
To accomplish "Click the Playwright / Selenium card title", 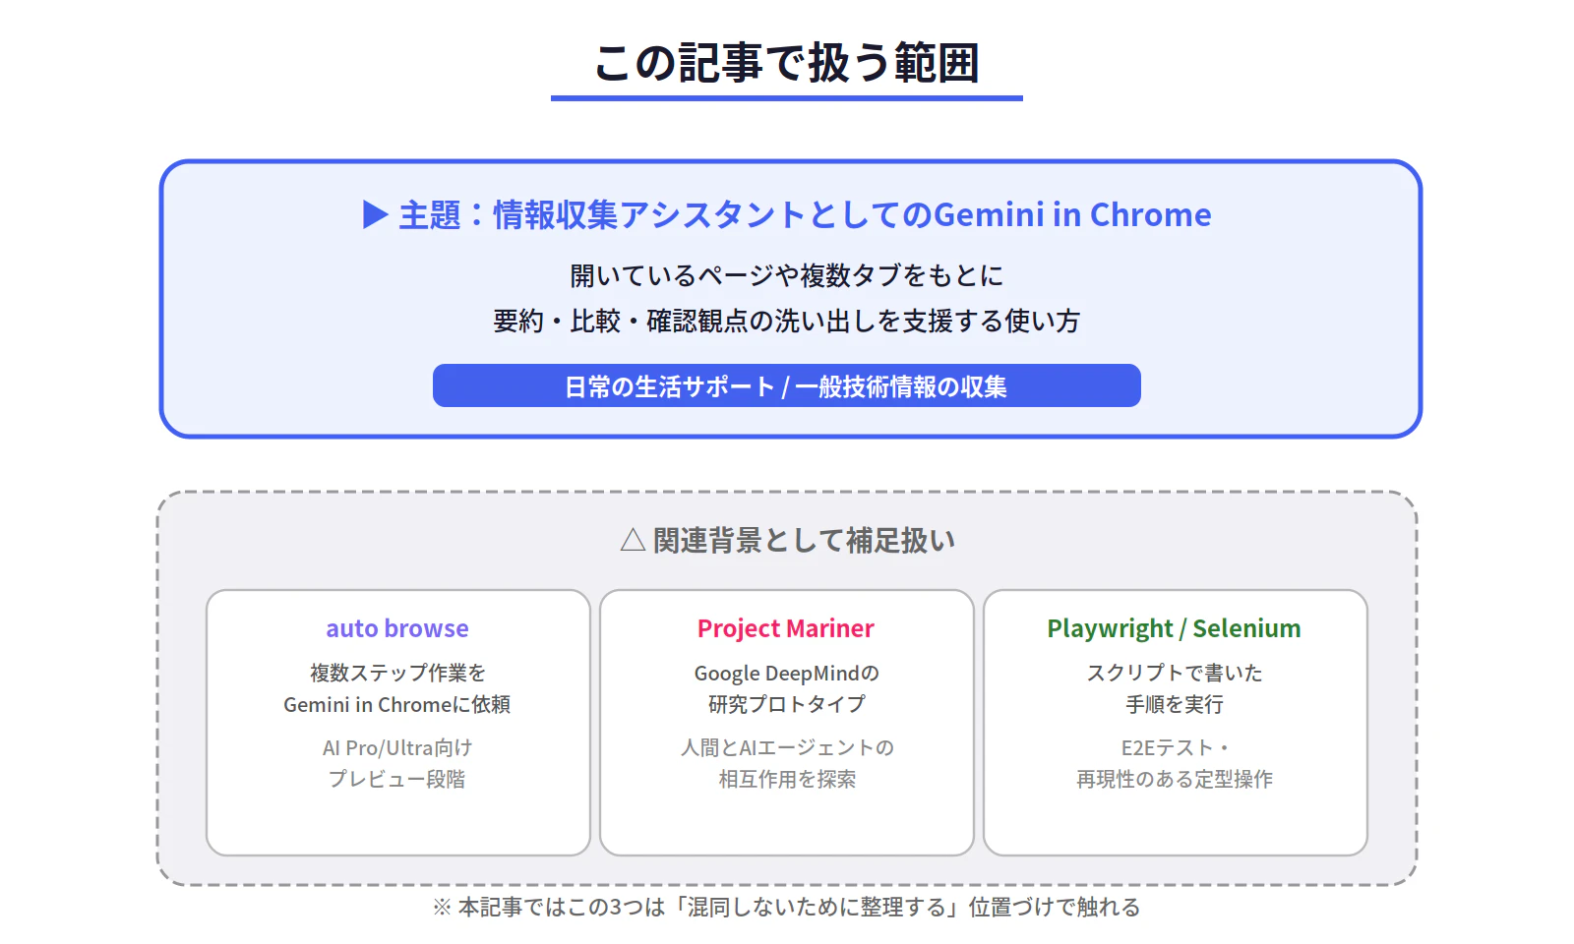I will click(1174, 628).
